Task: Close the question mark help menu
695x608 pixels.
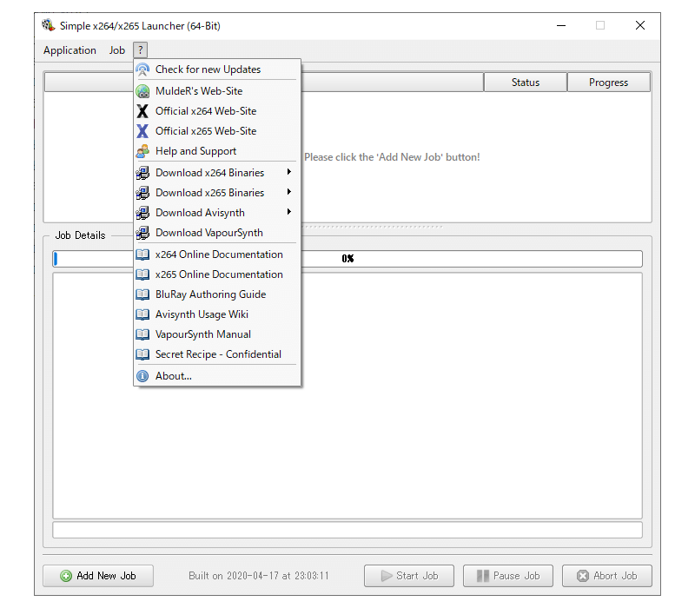Action: [140, 50]
